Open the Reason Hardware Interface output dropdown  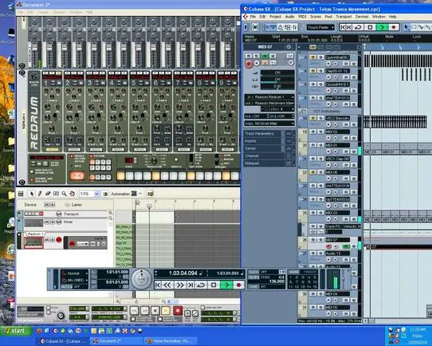269,103
